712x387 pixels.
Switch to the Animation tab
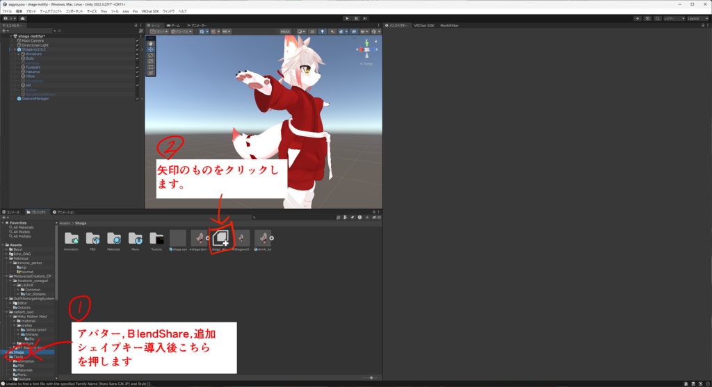click(63, 212)
